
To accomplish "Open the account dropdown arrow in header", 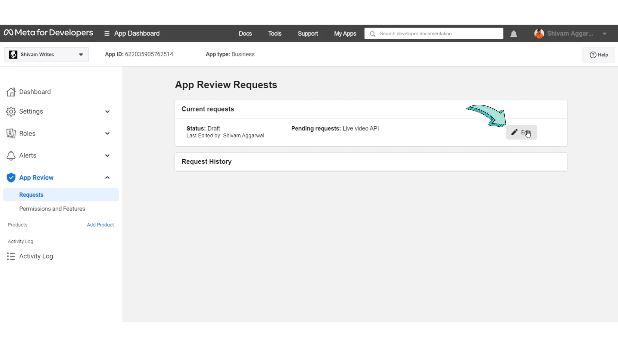I will pos(604,34).
